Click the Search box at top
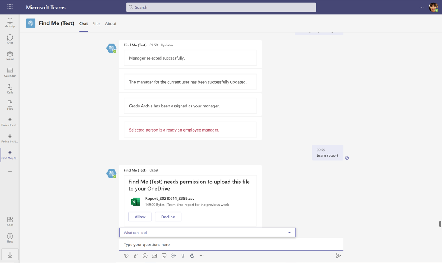This screenshot has width=442, height=263. tap(221, 7)
